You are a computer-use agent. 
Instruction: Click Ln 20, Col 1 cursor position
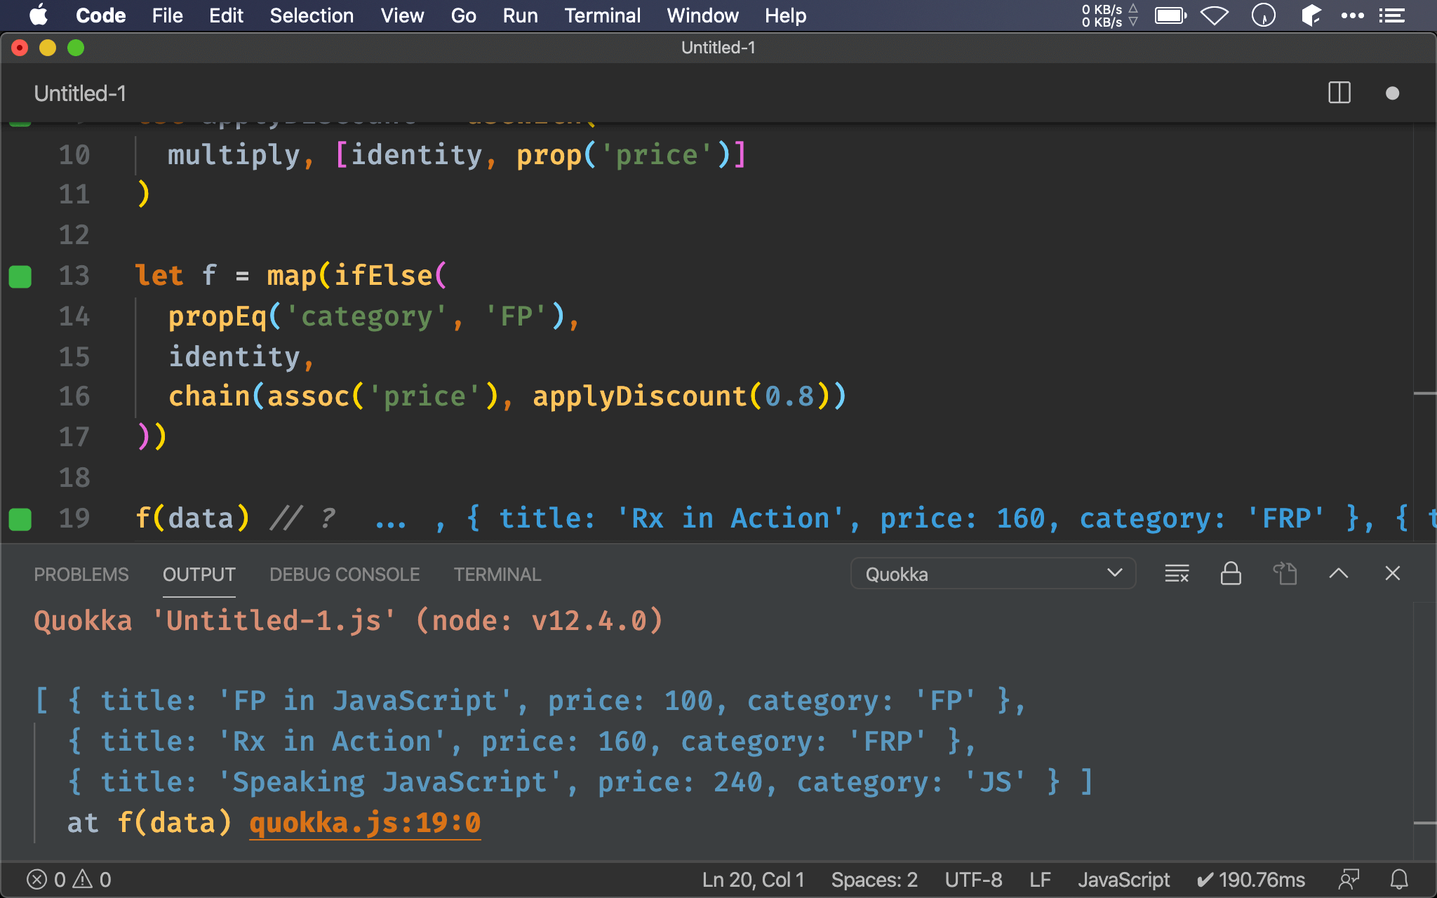(x=753, y=880)
